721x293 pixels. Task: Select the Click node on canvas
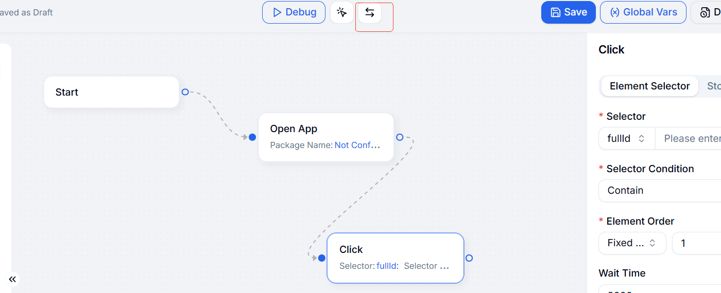coord(395,258)
